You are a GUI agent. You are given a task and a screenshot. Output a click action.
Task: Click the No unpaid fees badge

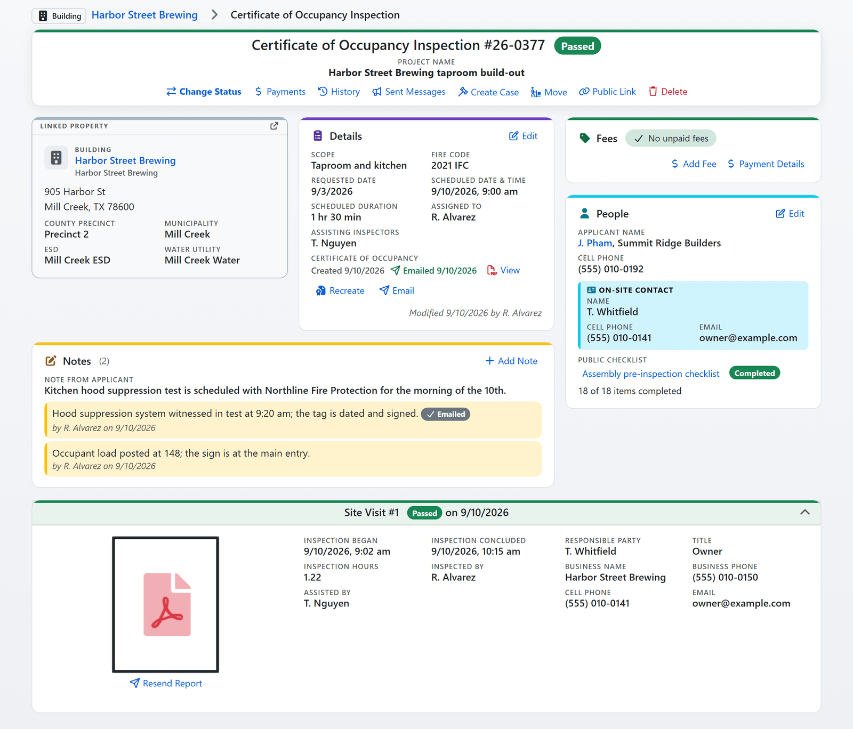671,139
